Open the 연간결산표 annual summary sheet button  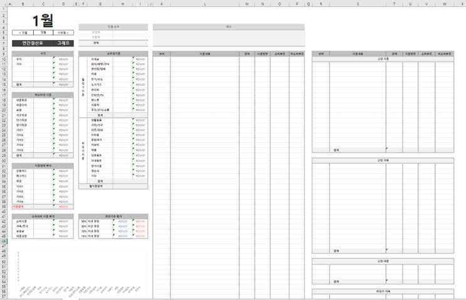(x=33, y=43)
